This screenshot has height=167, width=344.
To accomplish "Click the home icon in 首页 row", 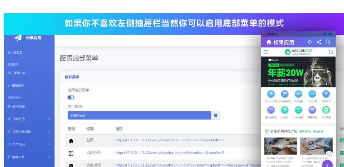I will (71, 141).
